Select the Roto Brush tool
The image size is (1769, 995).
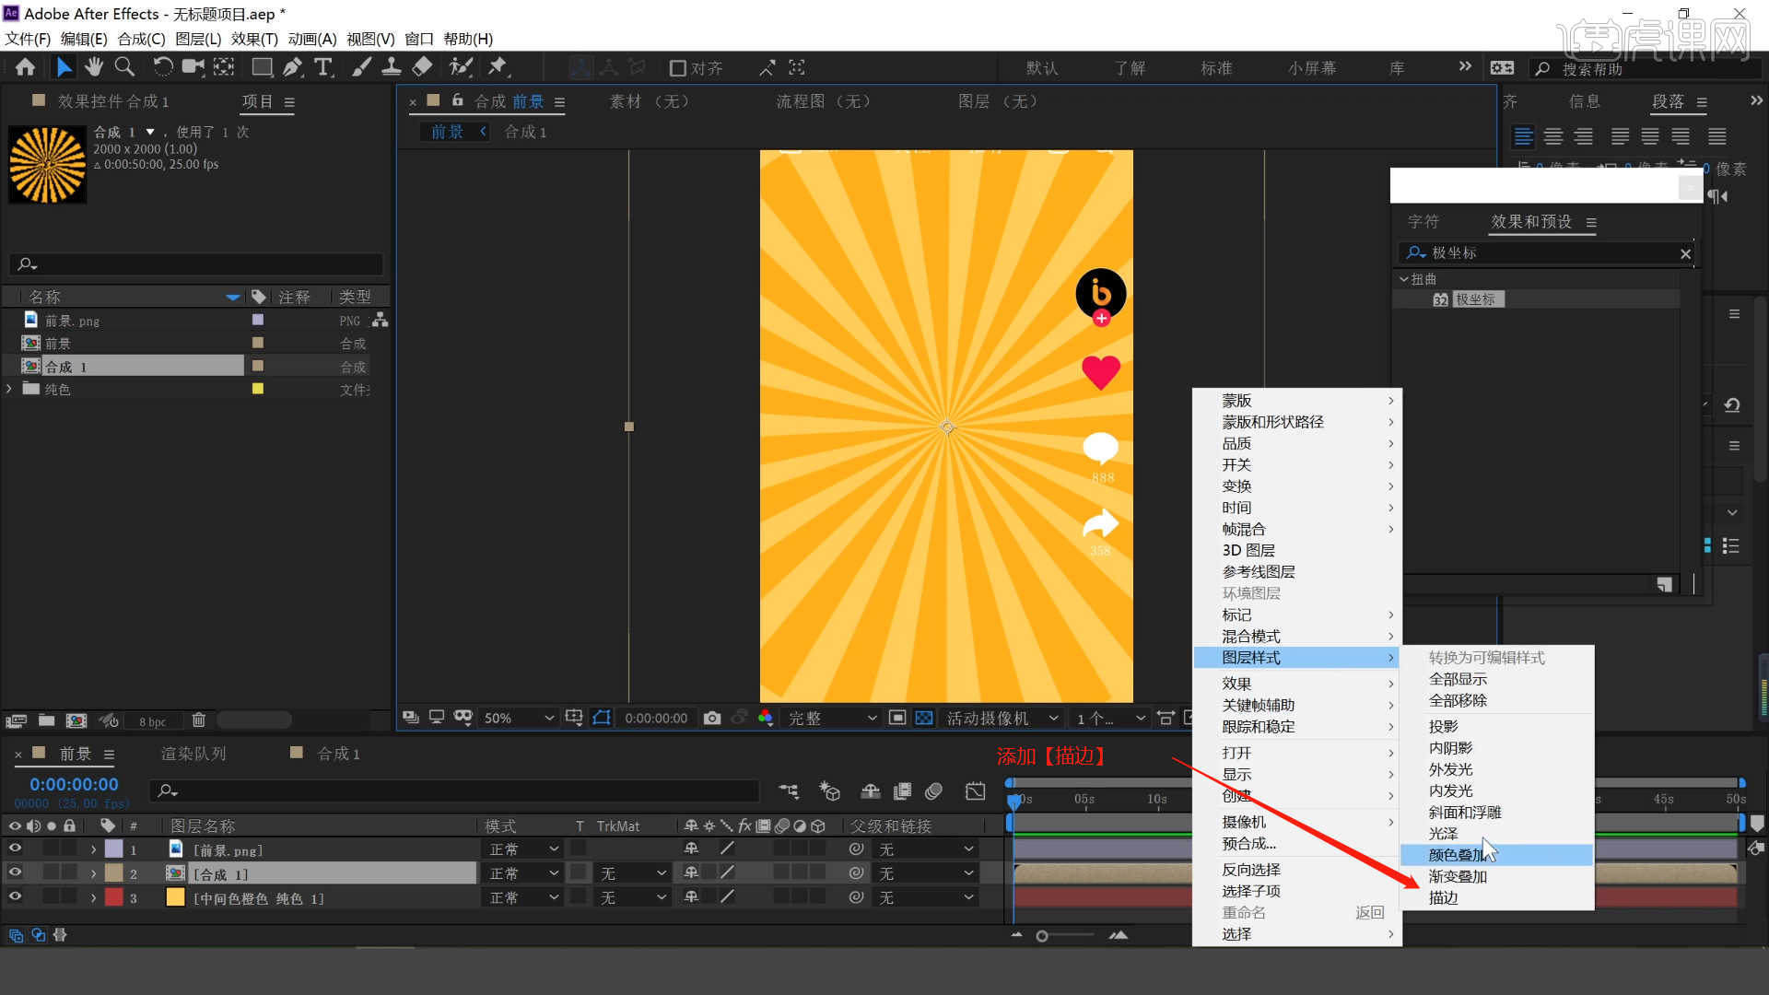pos(461,67)
